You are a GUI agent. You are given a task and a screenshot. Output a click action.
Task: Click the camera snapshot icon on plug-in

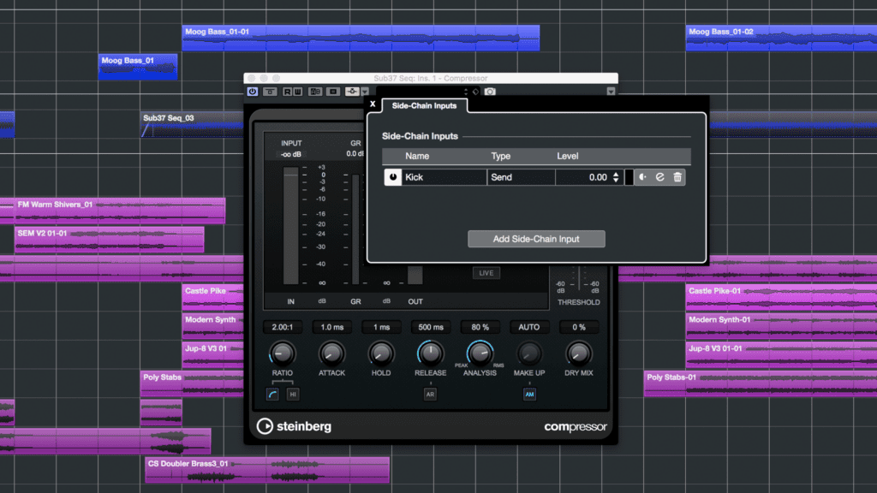[490, 92]
